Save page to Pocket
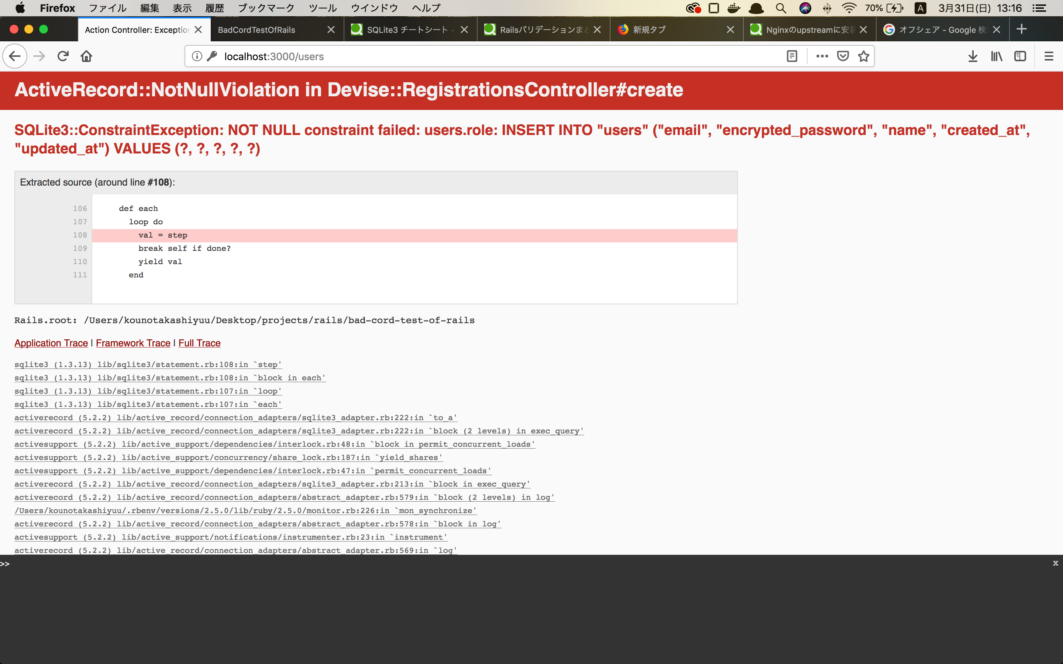 843,56
